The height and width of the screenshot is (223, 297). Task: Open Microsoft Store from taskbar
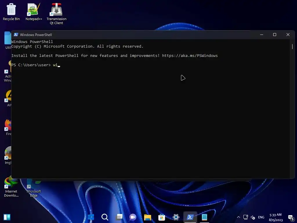tap(162, 217)
